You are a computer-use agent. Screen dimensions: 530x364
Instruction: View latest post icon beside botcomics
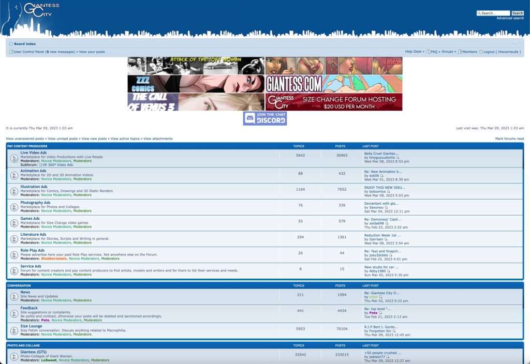388,191
